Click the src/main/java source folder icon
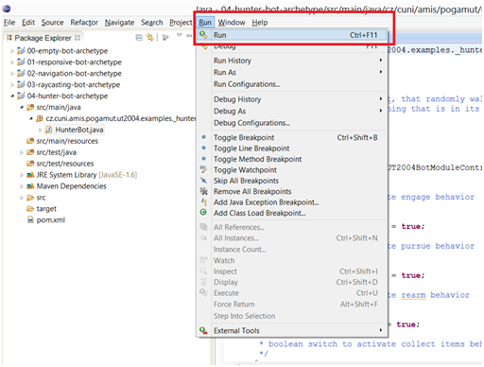Viewport: 484px width, 367px height. point(30,107)
